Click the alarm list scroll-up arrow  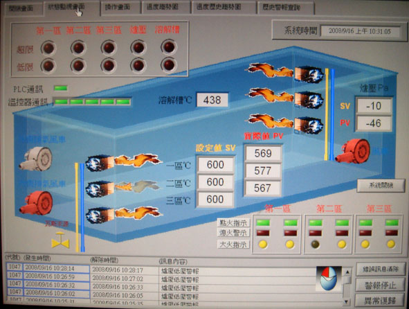pyautogui.click(x=347, y=272)
